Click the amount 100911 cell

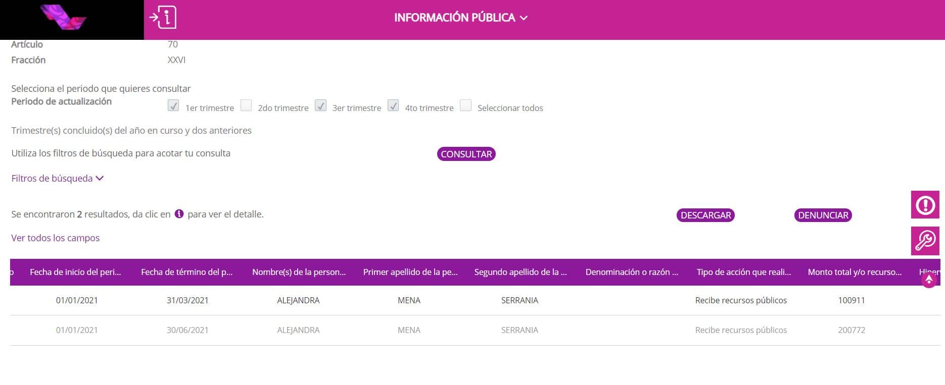tap(852, 300)
